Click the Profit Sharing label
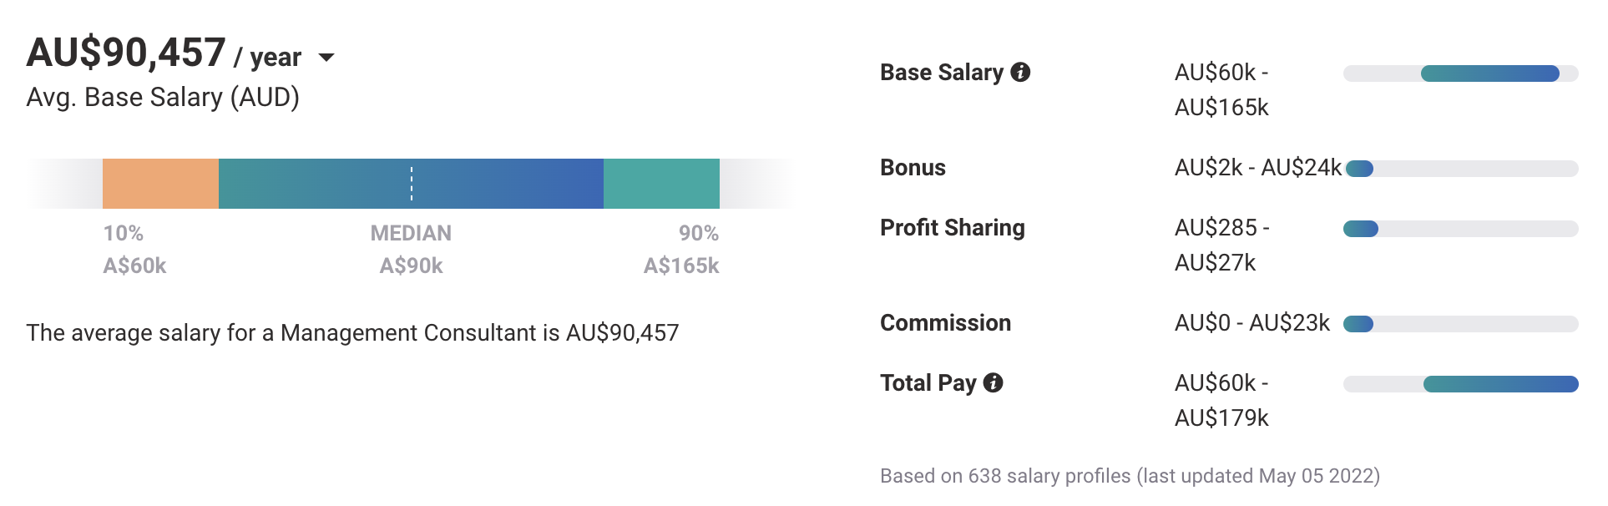The width and height of the screenshot is (1608, 506). point(952,228)
